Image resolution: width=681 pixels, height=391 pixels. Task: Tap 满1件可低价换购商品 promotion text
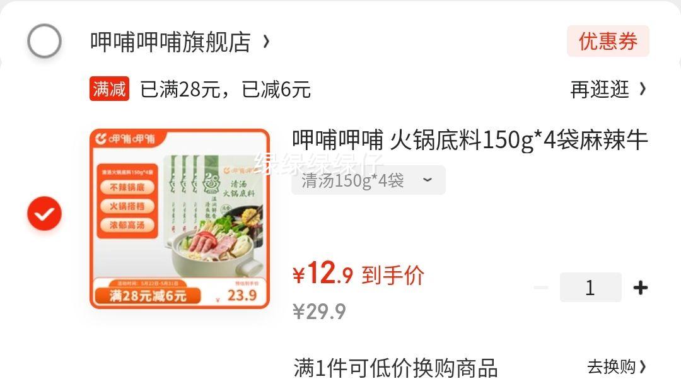(395, 368)
